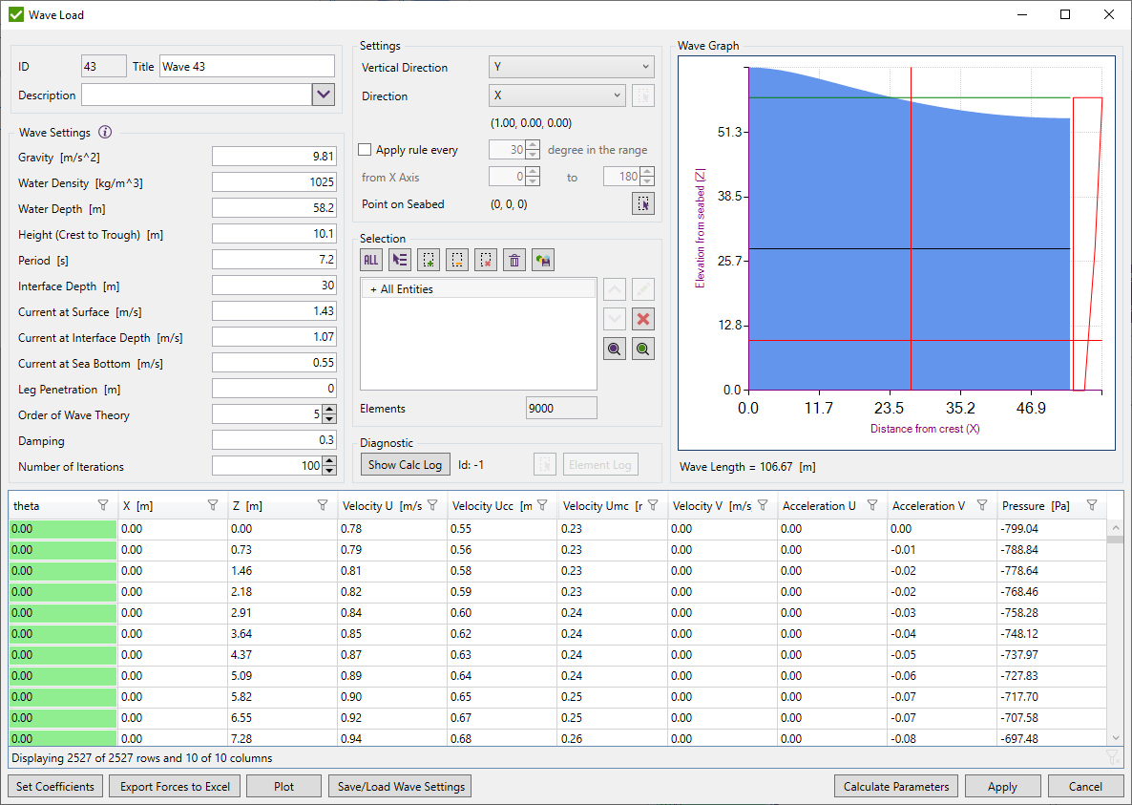Increase Order of Wave Theory with up stepper
Screen dimensions: 1132x805
(331, 410)
